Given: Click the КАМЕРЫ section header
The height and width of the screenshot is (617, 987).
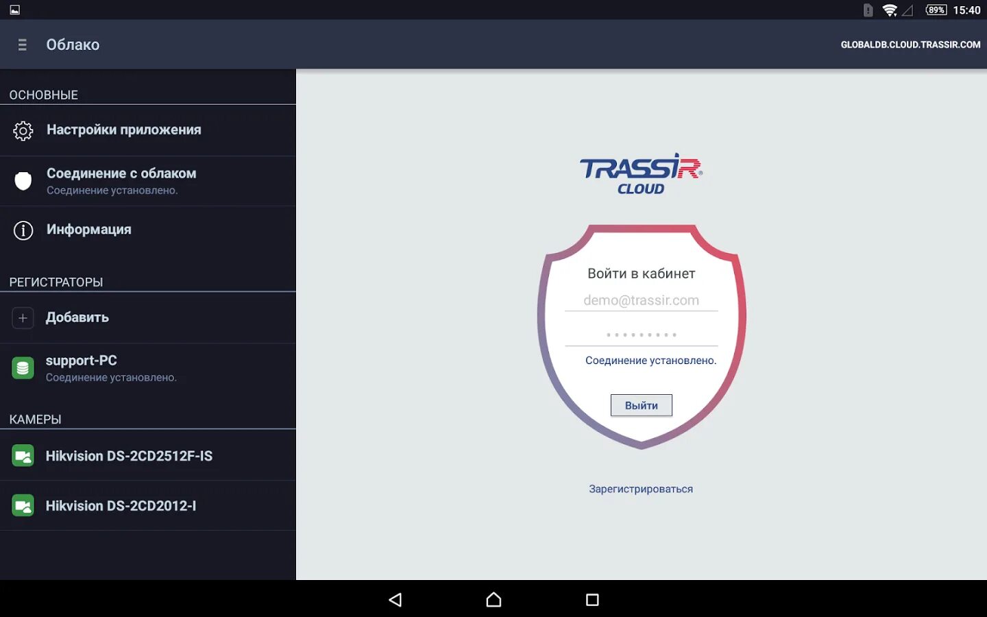Looking at the screenshot, I should coord(36,419).
